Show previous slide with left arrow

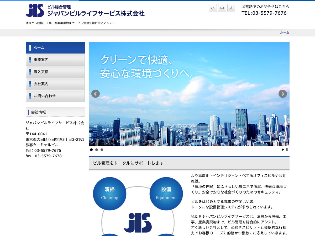96,94
